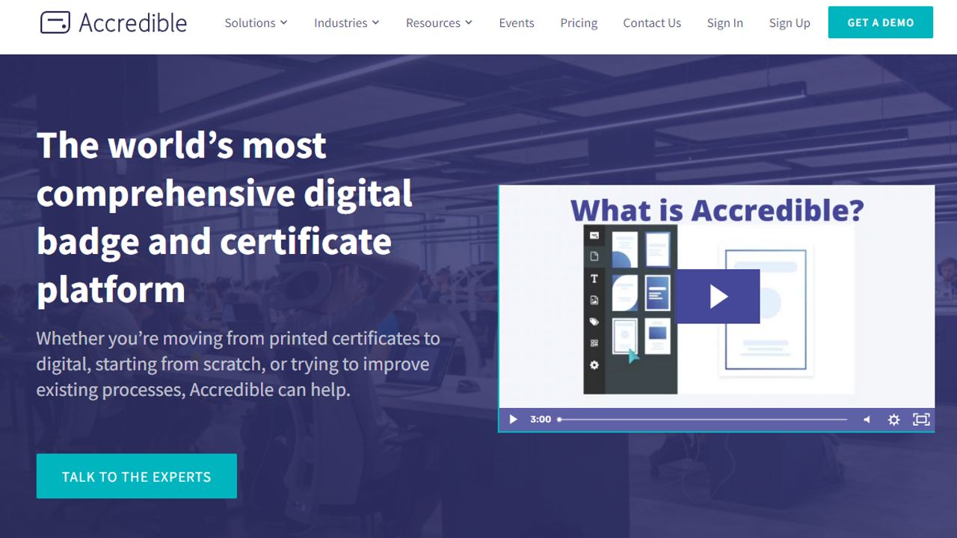
Task: Open the Solutions dropdown menu
Action: [x=256, y=23]
